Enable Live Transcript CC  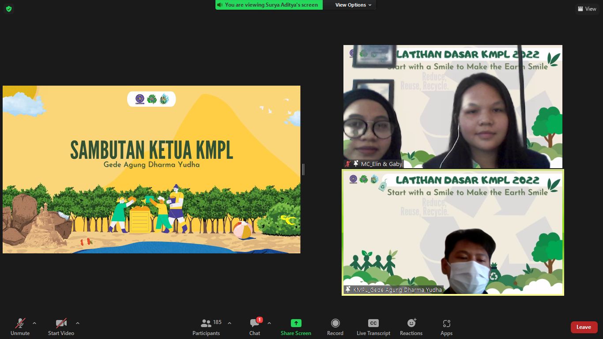pos(373,327)
